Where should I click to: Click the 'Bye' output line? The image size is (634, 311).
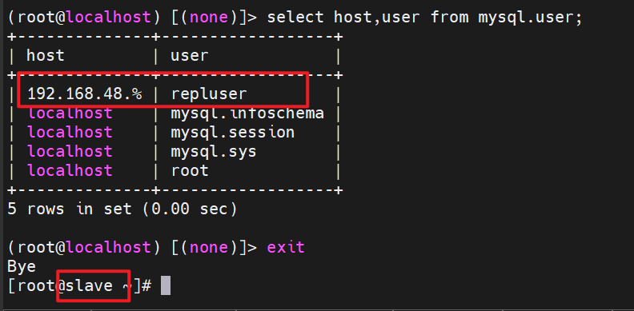tap(22, 266)
